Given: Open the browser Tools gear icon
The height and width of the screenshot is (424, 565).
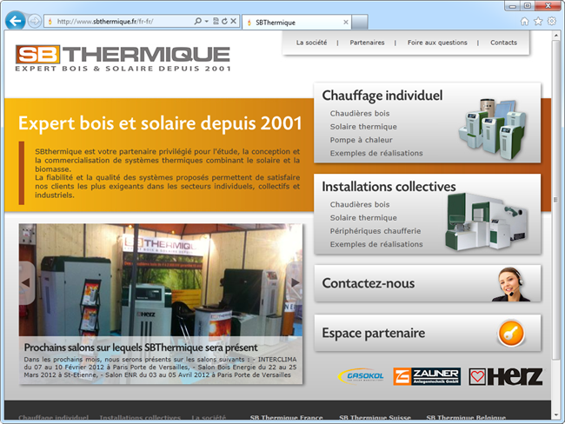Looking at the screenshot, I should pos(551,21).
